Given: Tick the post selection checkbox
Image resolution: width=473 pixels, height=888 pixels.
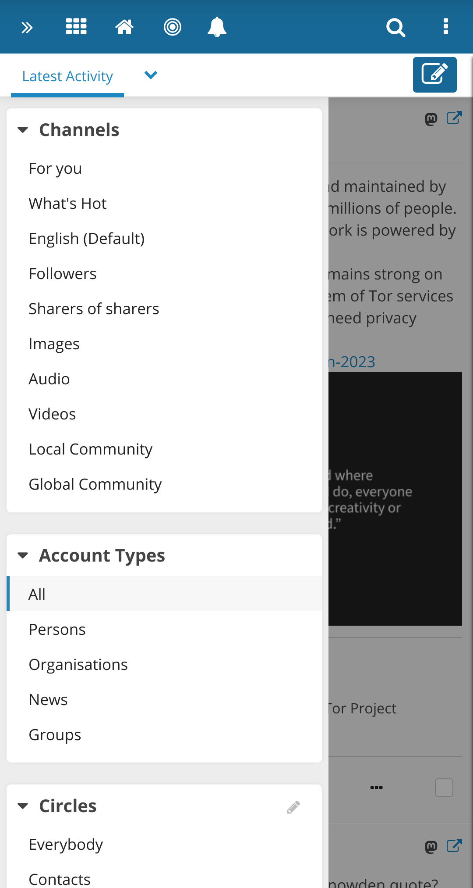Looking at the screenshot, I should [x=444, y=788].
